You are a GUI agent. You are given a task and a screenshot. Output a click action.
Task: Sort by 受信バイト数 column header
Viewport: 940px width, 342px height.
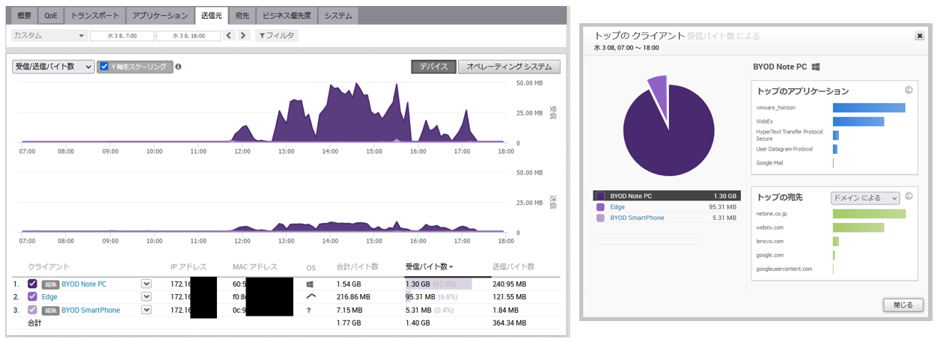[x=429, y=266]
